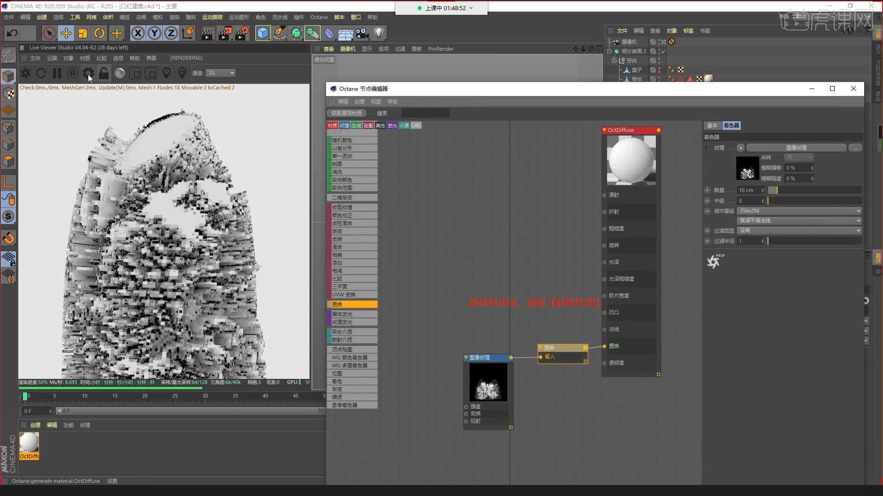Collapse the OctDiffuse node triangle
The image size is (883, 496).
[x=604, y=130]
